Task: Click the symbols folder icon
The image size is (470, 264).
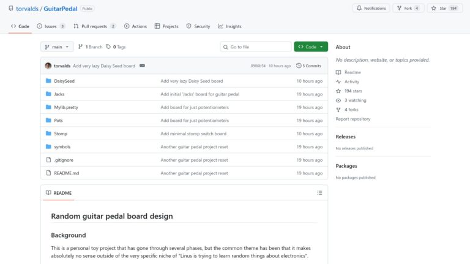Action: pyautogui.click(x=48, y=146)
